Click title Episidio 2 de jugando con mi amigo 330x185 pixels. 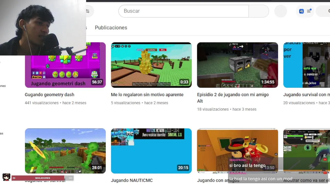point(233,98)
